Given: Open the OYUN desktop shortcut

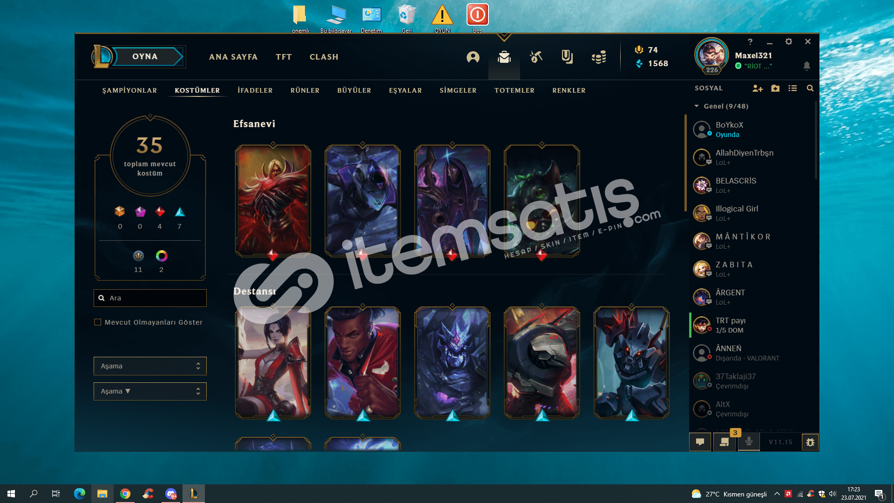Looking at the screenshot, I should tap(442, 19).
